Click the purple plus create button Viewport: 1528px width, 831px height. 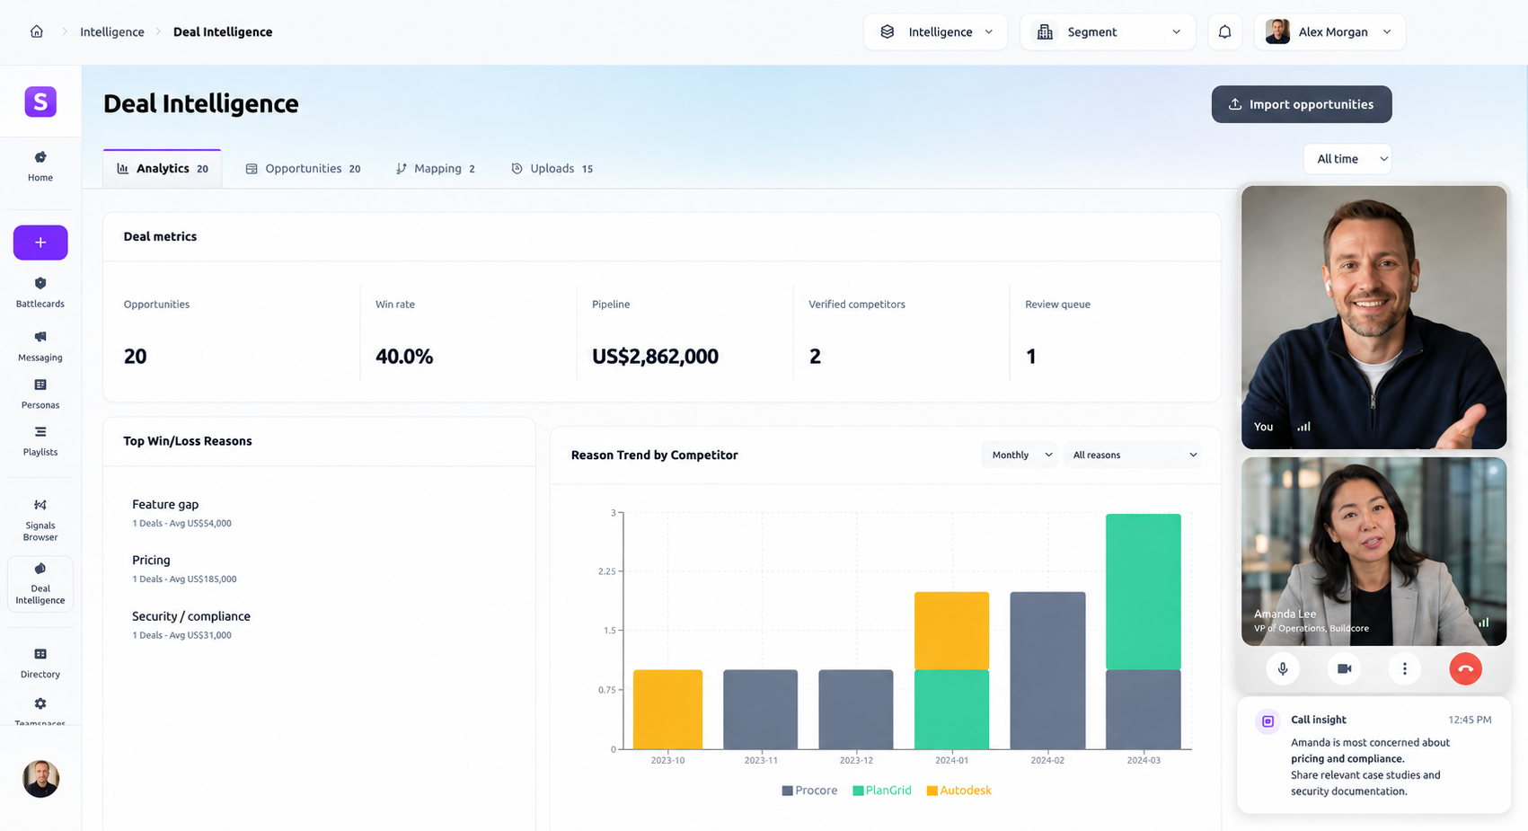(40, 243)
